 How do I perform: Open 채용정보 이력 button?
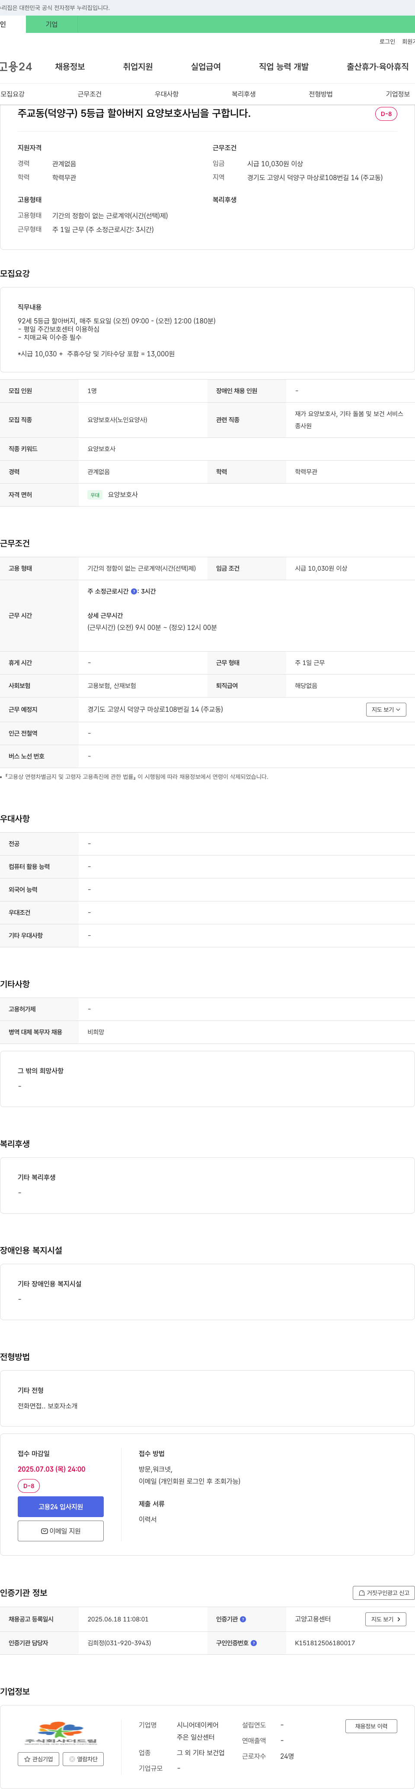371,1726
